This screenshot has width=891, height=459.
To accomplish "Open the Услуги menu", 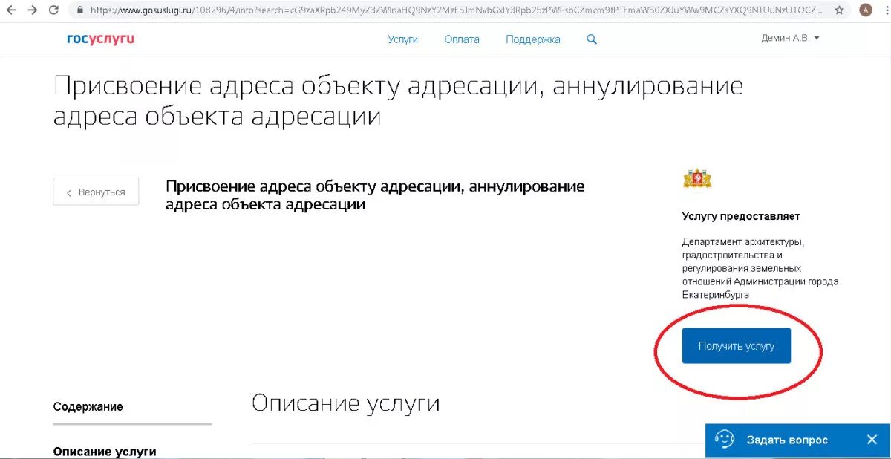I will [403, 39].
